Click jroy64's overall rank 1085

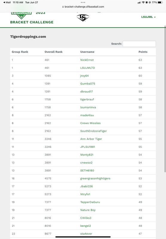click(x=48, y=76)
